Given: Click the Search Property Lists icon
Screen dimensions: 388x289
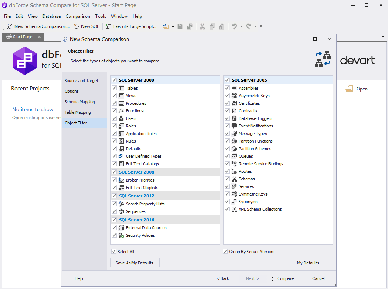Looking at the screenshot, I should 121,204.
